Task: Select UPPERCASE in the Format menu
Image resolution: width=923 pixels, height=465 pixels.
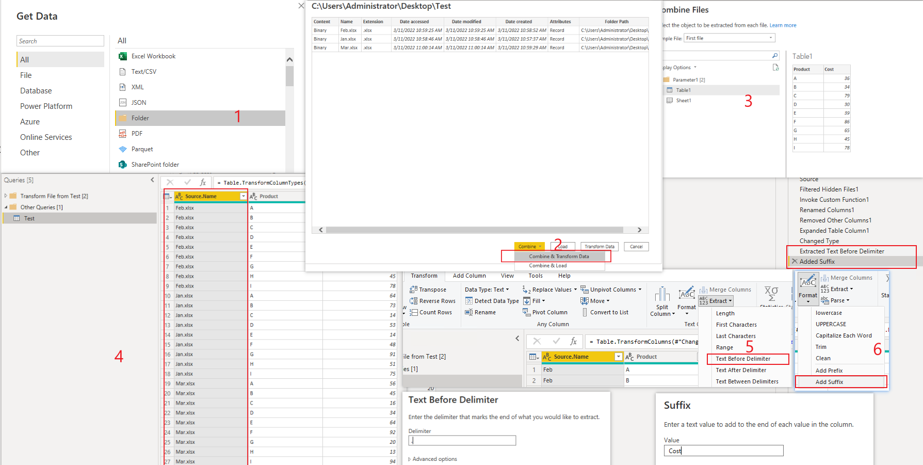Action: pos(831,324)
